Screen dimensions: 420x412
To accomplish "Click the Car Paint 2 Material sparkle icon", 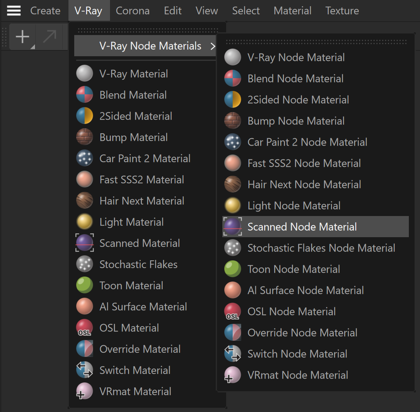I will coord(85,158).
